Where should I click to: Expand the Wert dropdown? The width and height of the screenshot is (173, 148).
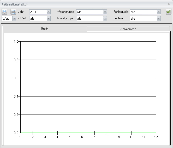pos(14,19)
